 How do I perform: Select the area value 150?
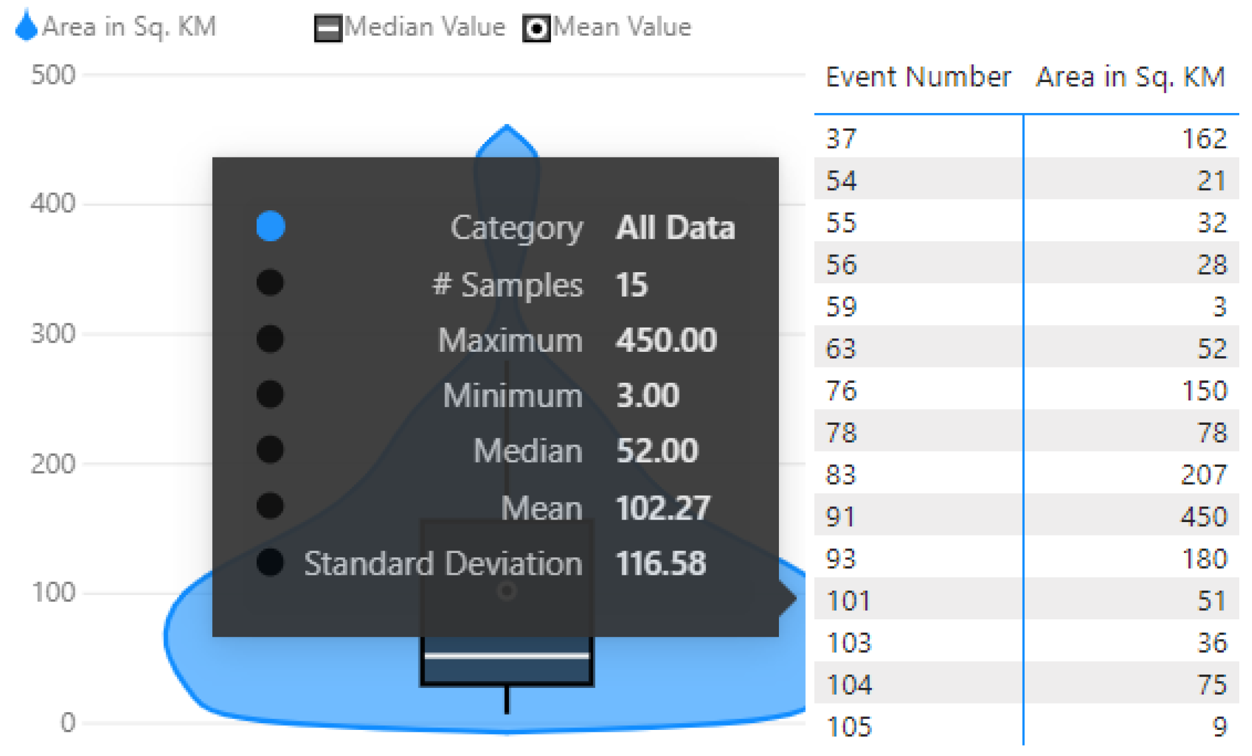pyautogui.click(x=1204, y=390)
